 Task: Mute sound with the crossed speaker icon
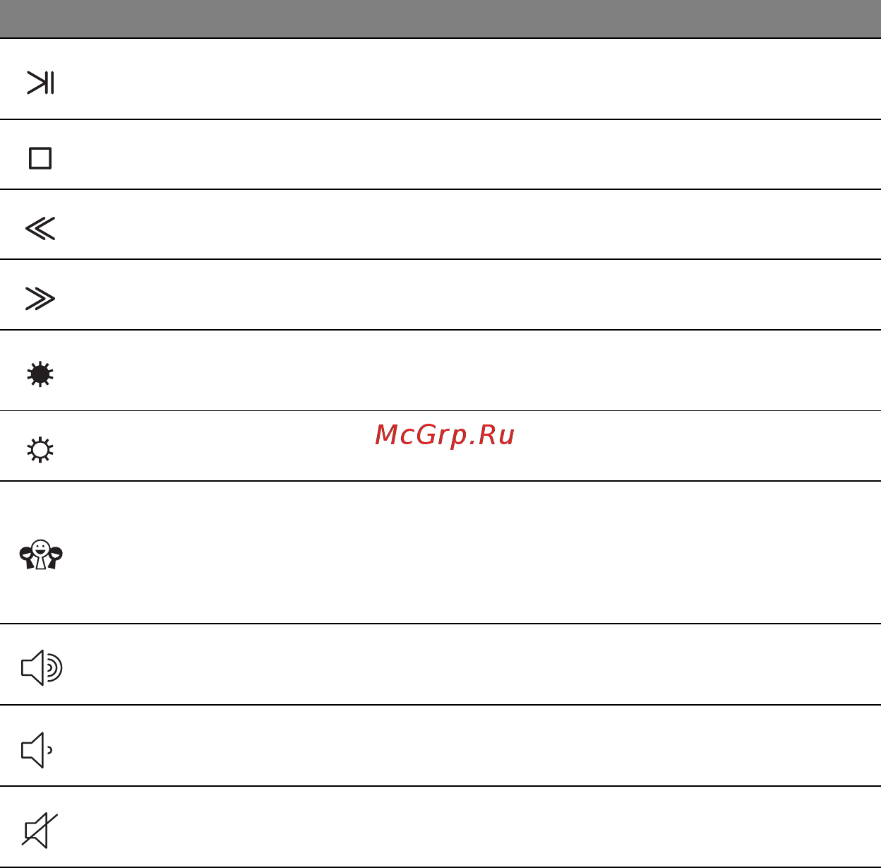point(40,831)
